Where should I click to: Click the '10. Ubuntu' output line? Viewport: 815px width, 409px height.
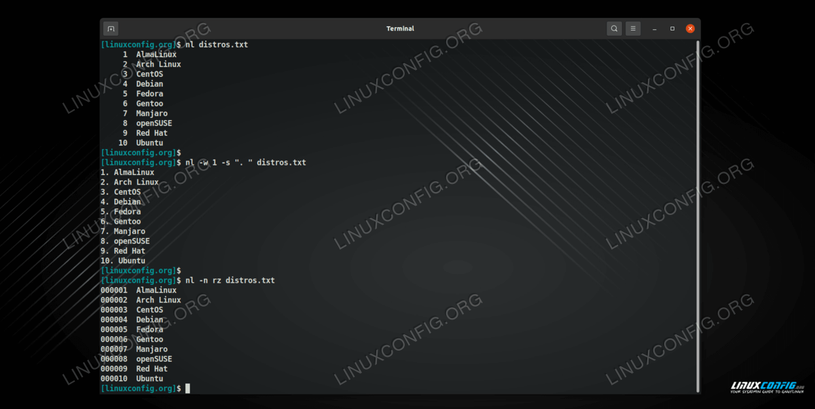tap(123, 260)
